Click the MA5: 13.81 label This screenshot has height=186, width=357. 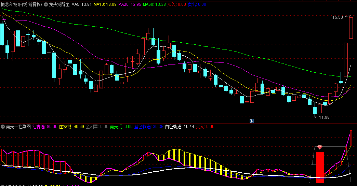[81, 4]
